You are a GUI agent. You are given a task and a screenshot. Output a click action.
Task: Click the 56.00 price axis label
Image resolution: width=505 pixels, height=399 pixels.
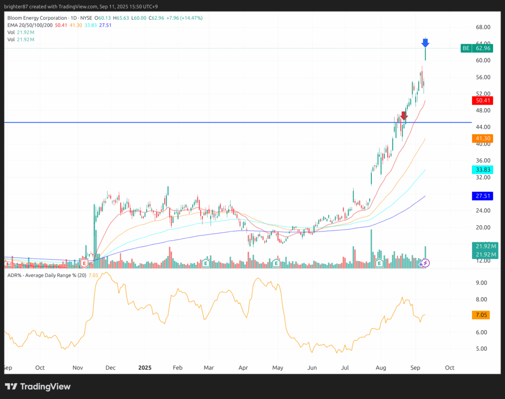[x=483, y=77]
